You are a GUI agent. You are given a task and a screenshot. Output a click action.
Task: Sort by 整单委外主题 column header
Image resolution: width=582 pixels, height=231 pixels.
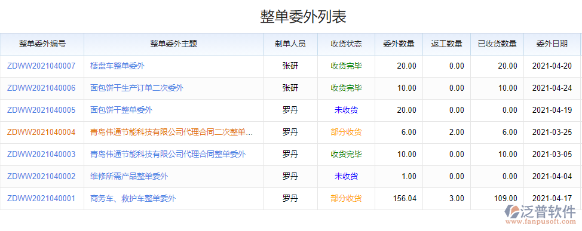click(x=174, y=44)
